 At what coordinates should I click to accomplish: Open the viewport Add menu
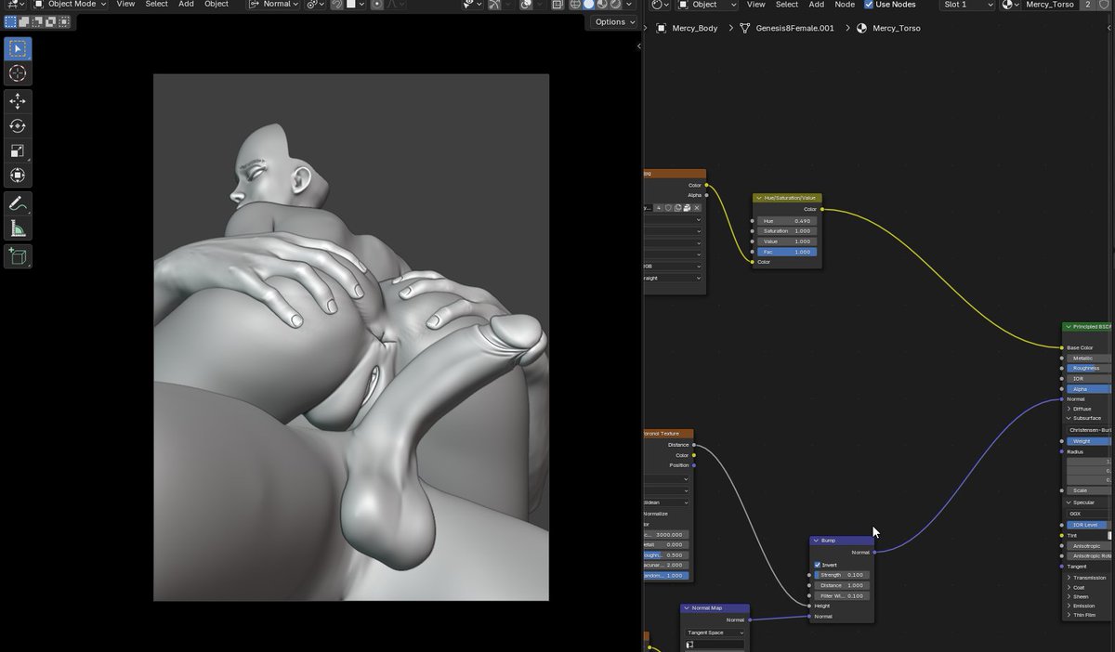(186, 5)
